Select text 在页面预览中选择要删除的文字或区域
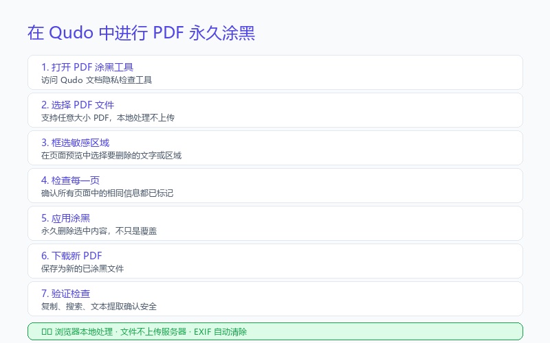 tap(111, 156)
